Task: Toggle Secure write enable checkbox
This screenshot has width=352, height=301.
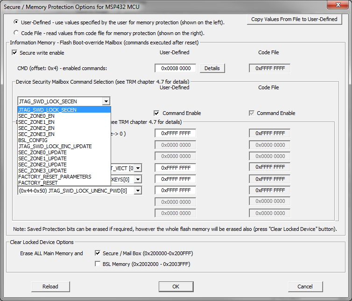Action: point(14,53)
